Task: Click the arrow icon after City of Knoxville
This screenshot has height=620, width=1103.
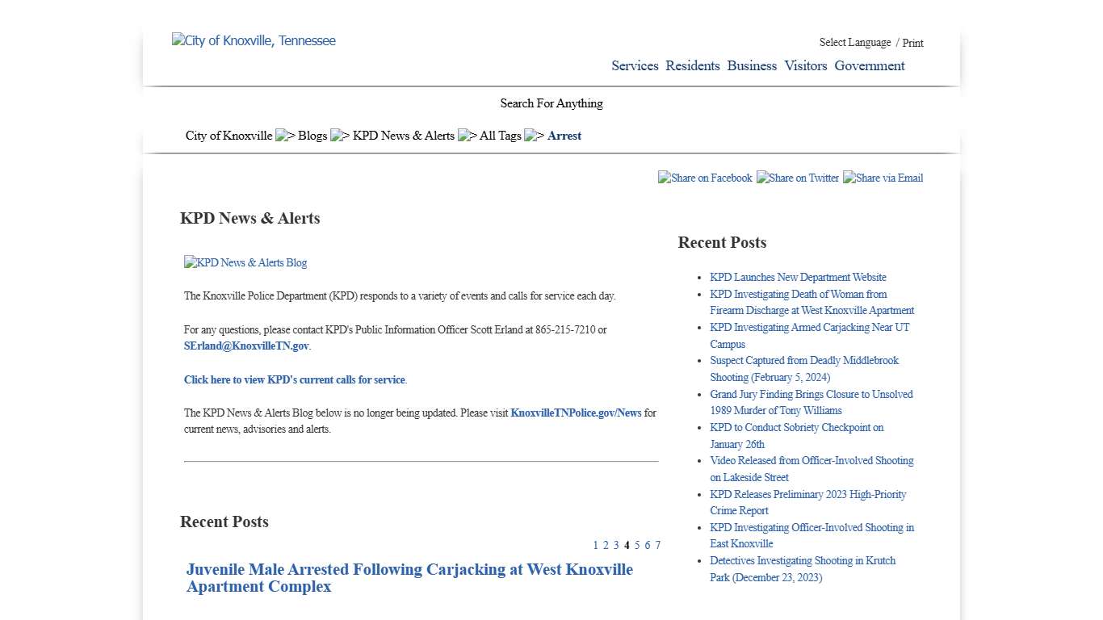Action: pos(283,136)
